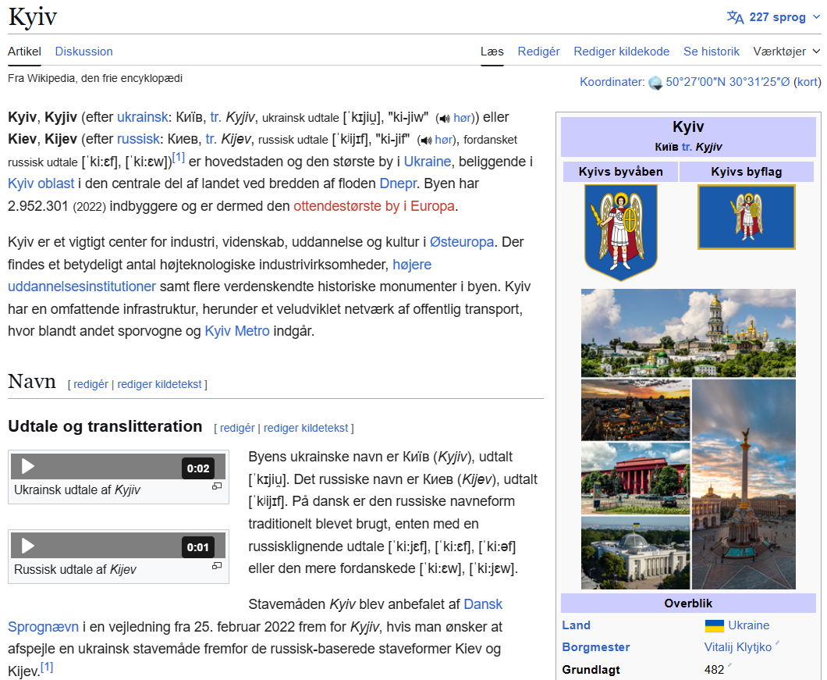Open the Dnepr river link
Screen dimensions: 827x680
tap(398, 183)
